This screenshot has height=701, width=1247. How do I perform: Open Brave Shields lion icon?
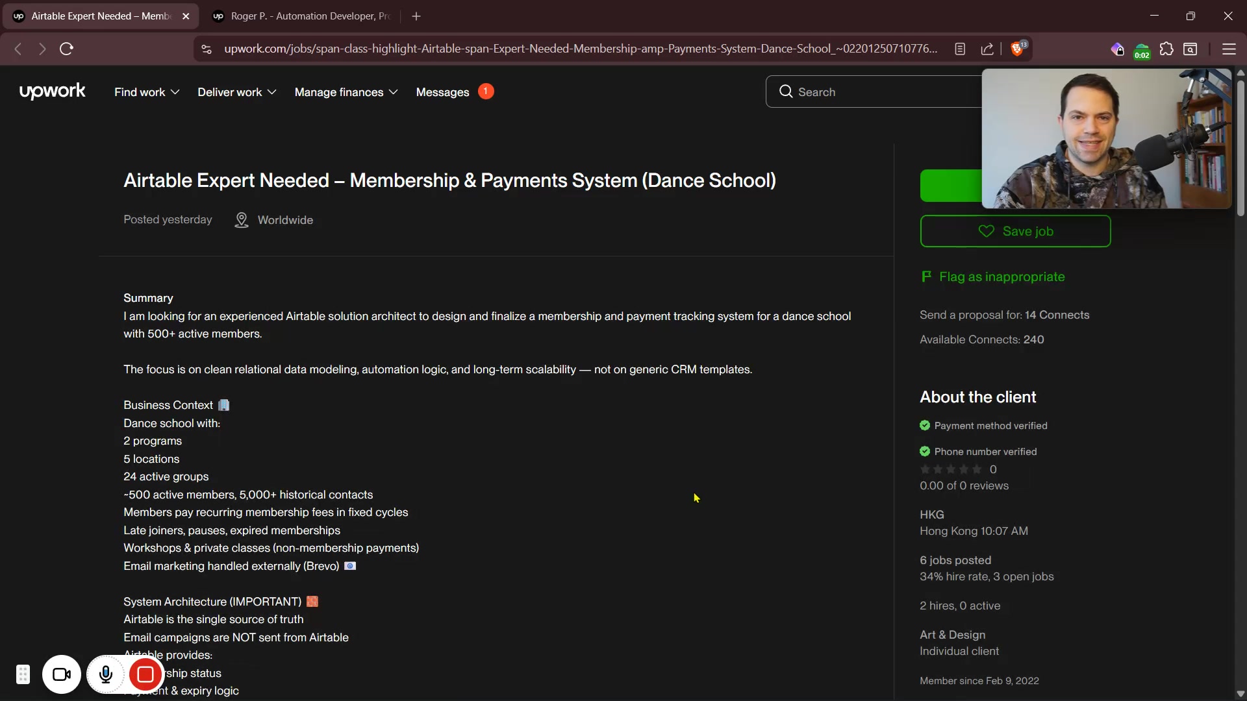(x=1017, y=49)
